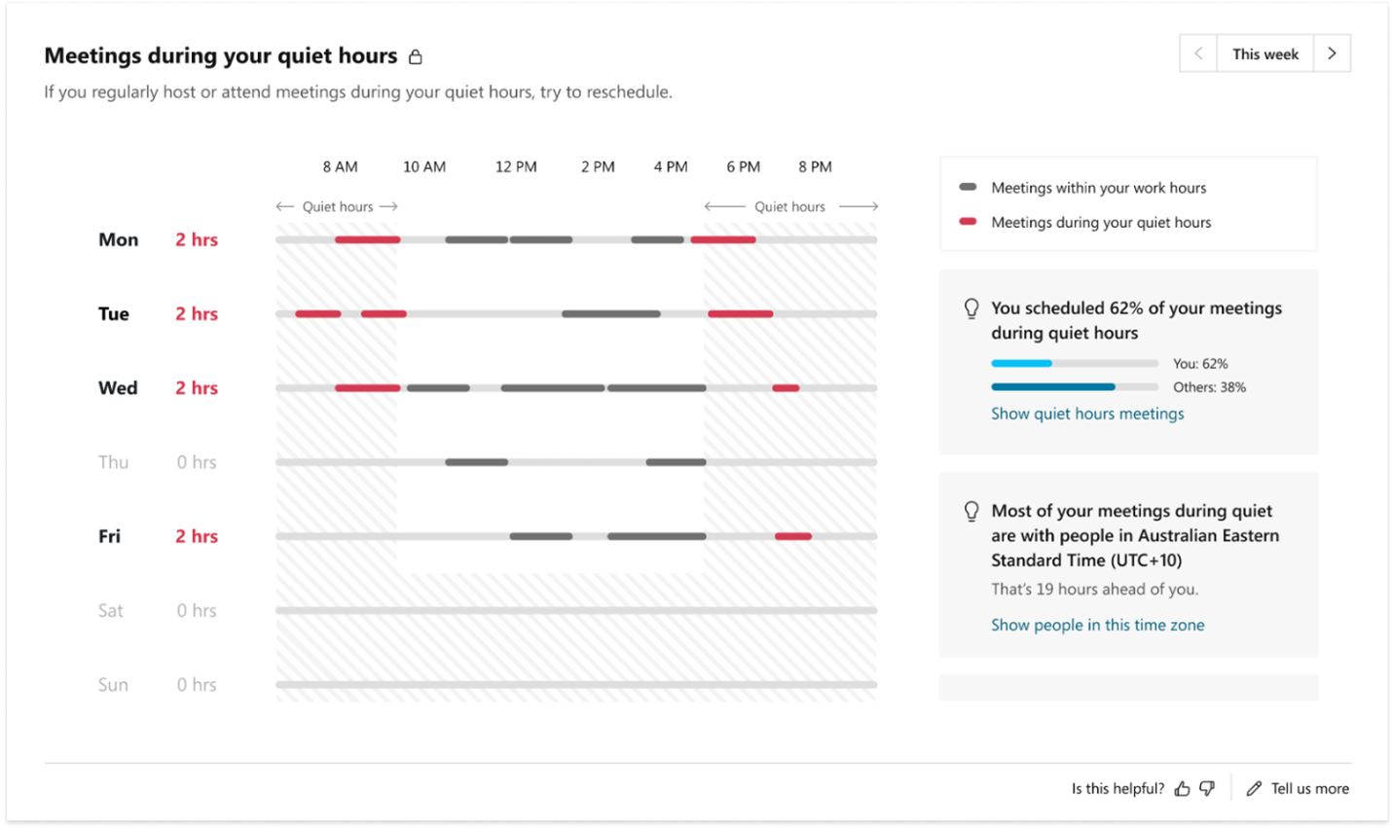Click the lock icon beside the heading

coord(416,56)
